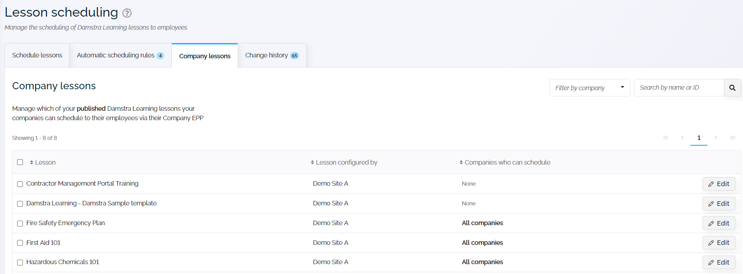743x274 pixels.
Task: Check the Fire Safety Emergency Plan checkbox
Action: point(20,223)
